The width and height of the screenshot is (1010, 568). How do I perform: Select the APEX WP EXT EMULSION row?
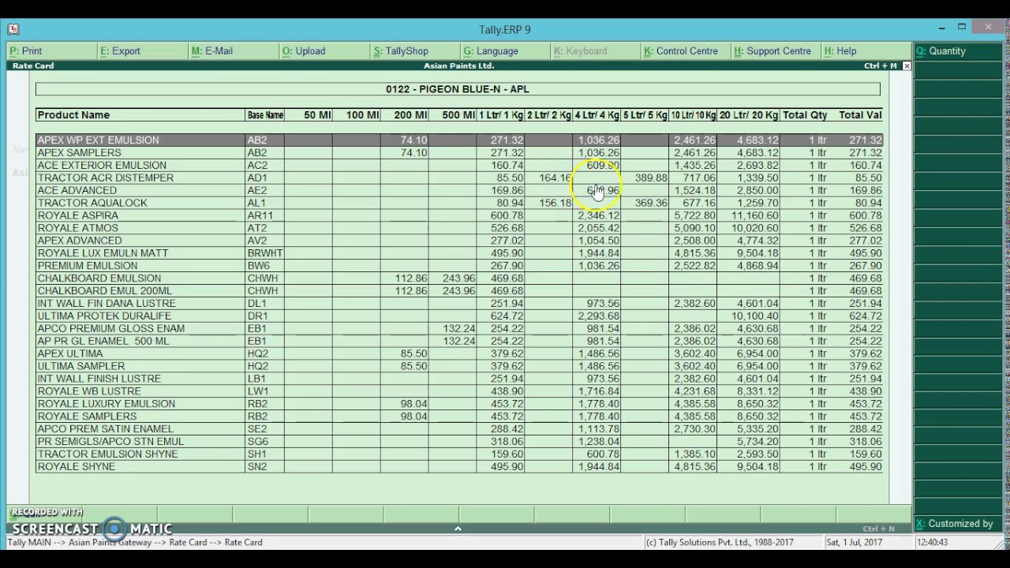pos(459,140)
